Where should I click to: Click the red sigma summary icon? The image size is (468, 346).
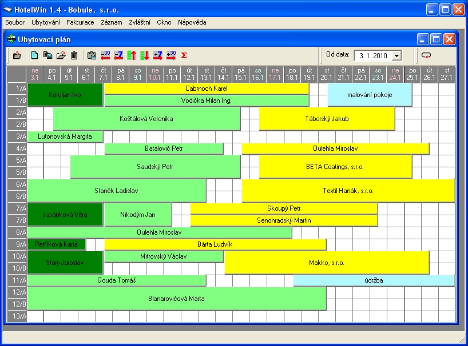click(184, 55)
